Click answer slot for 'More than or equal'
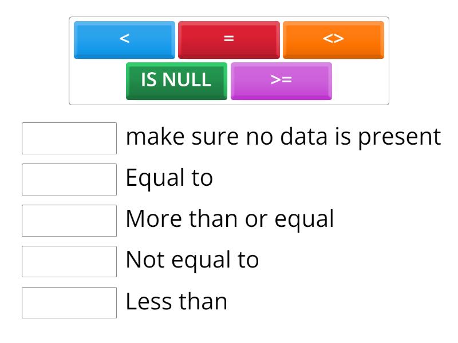Image resolution: width=458 pixels, height=343 pixels. (69, 220)
